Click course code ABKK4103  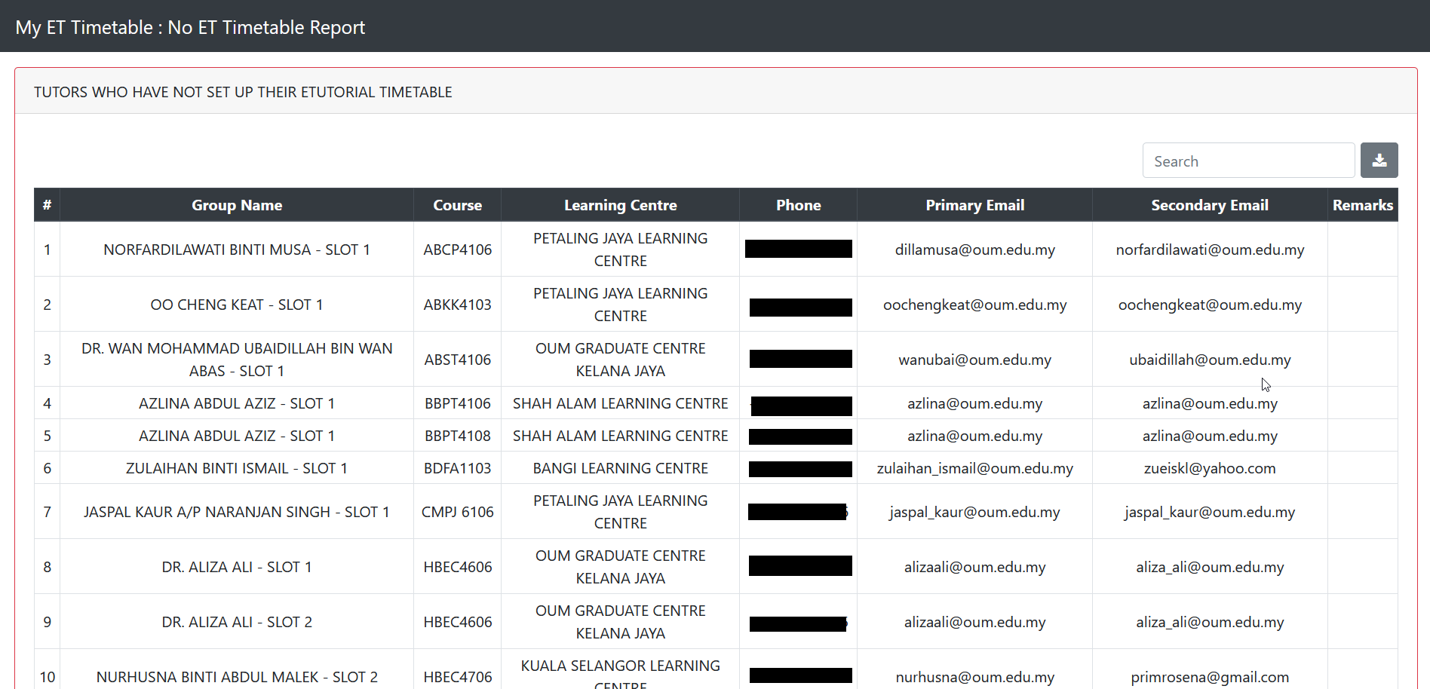pos(457,305)
